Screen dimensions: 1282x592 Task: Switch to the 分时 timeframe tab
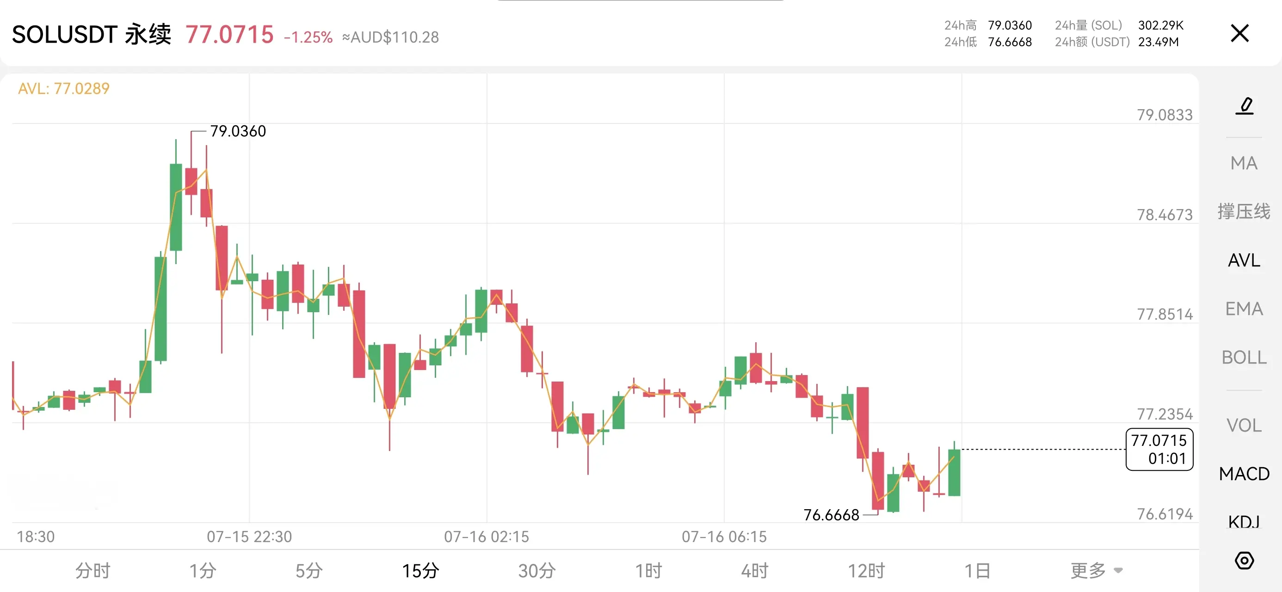tap(92, 570)
